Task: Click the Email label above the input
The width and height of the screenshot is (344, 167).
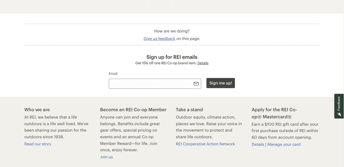Action: pos(113,74)
